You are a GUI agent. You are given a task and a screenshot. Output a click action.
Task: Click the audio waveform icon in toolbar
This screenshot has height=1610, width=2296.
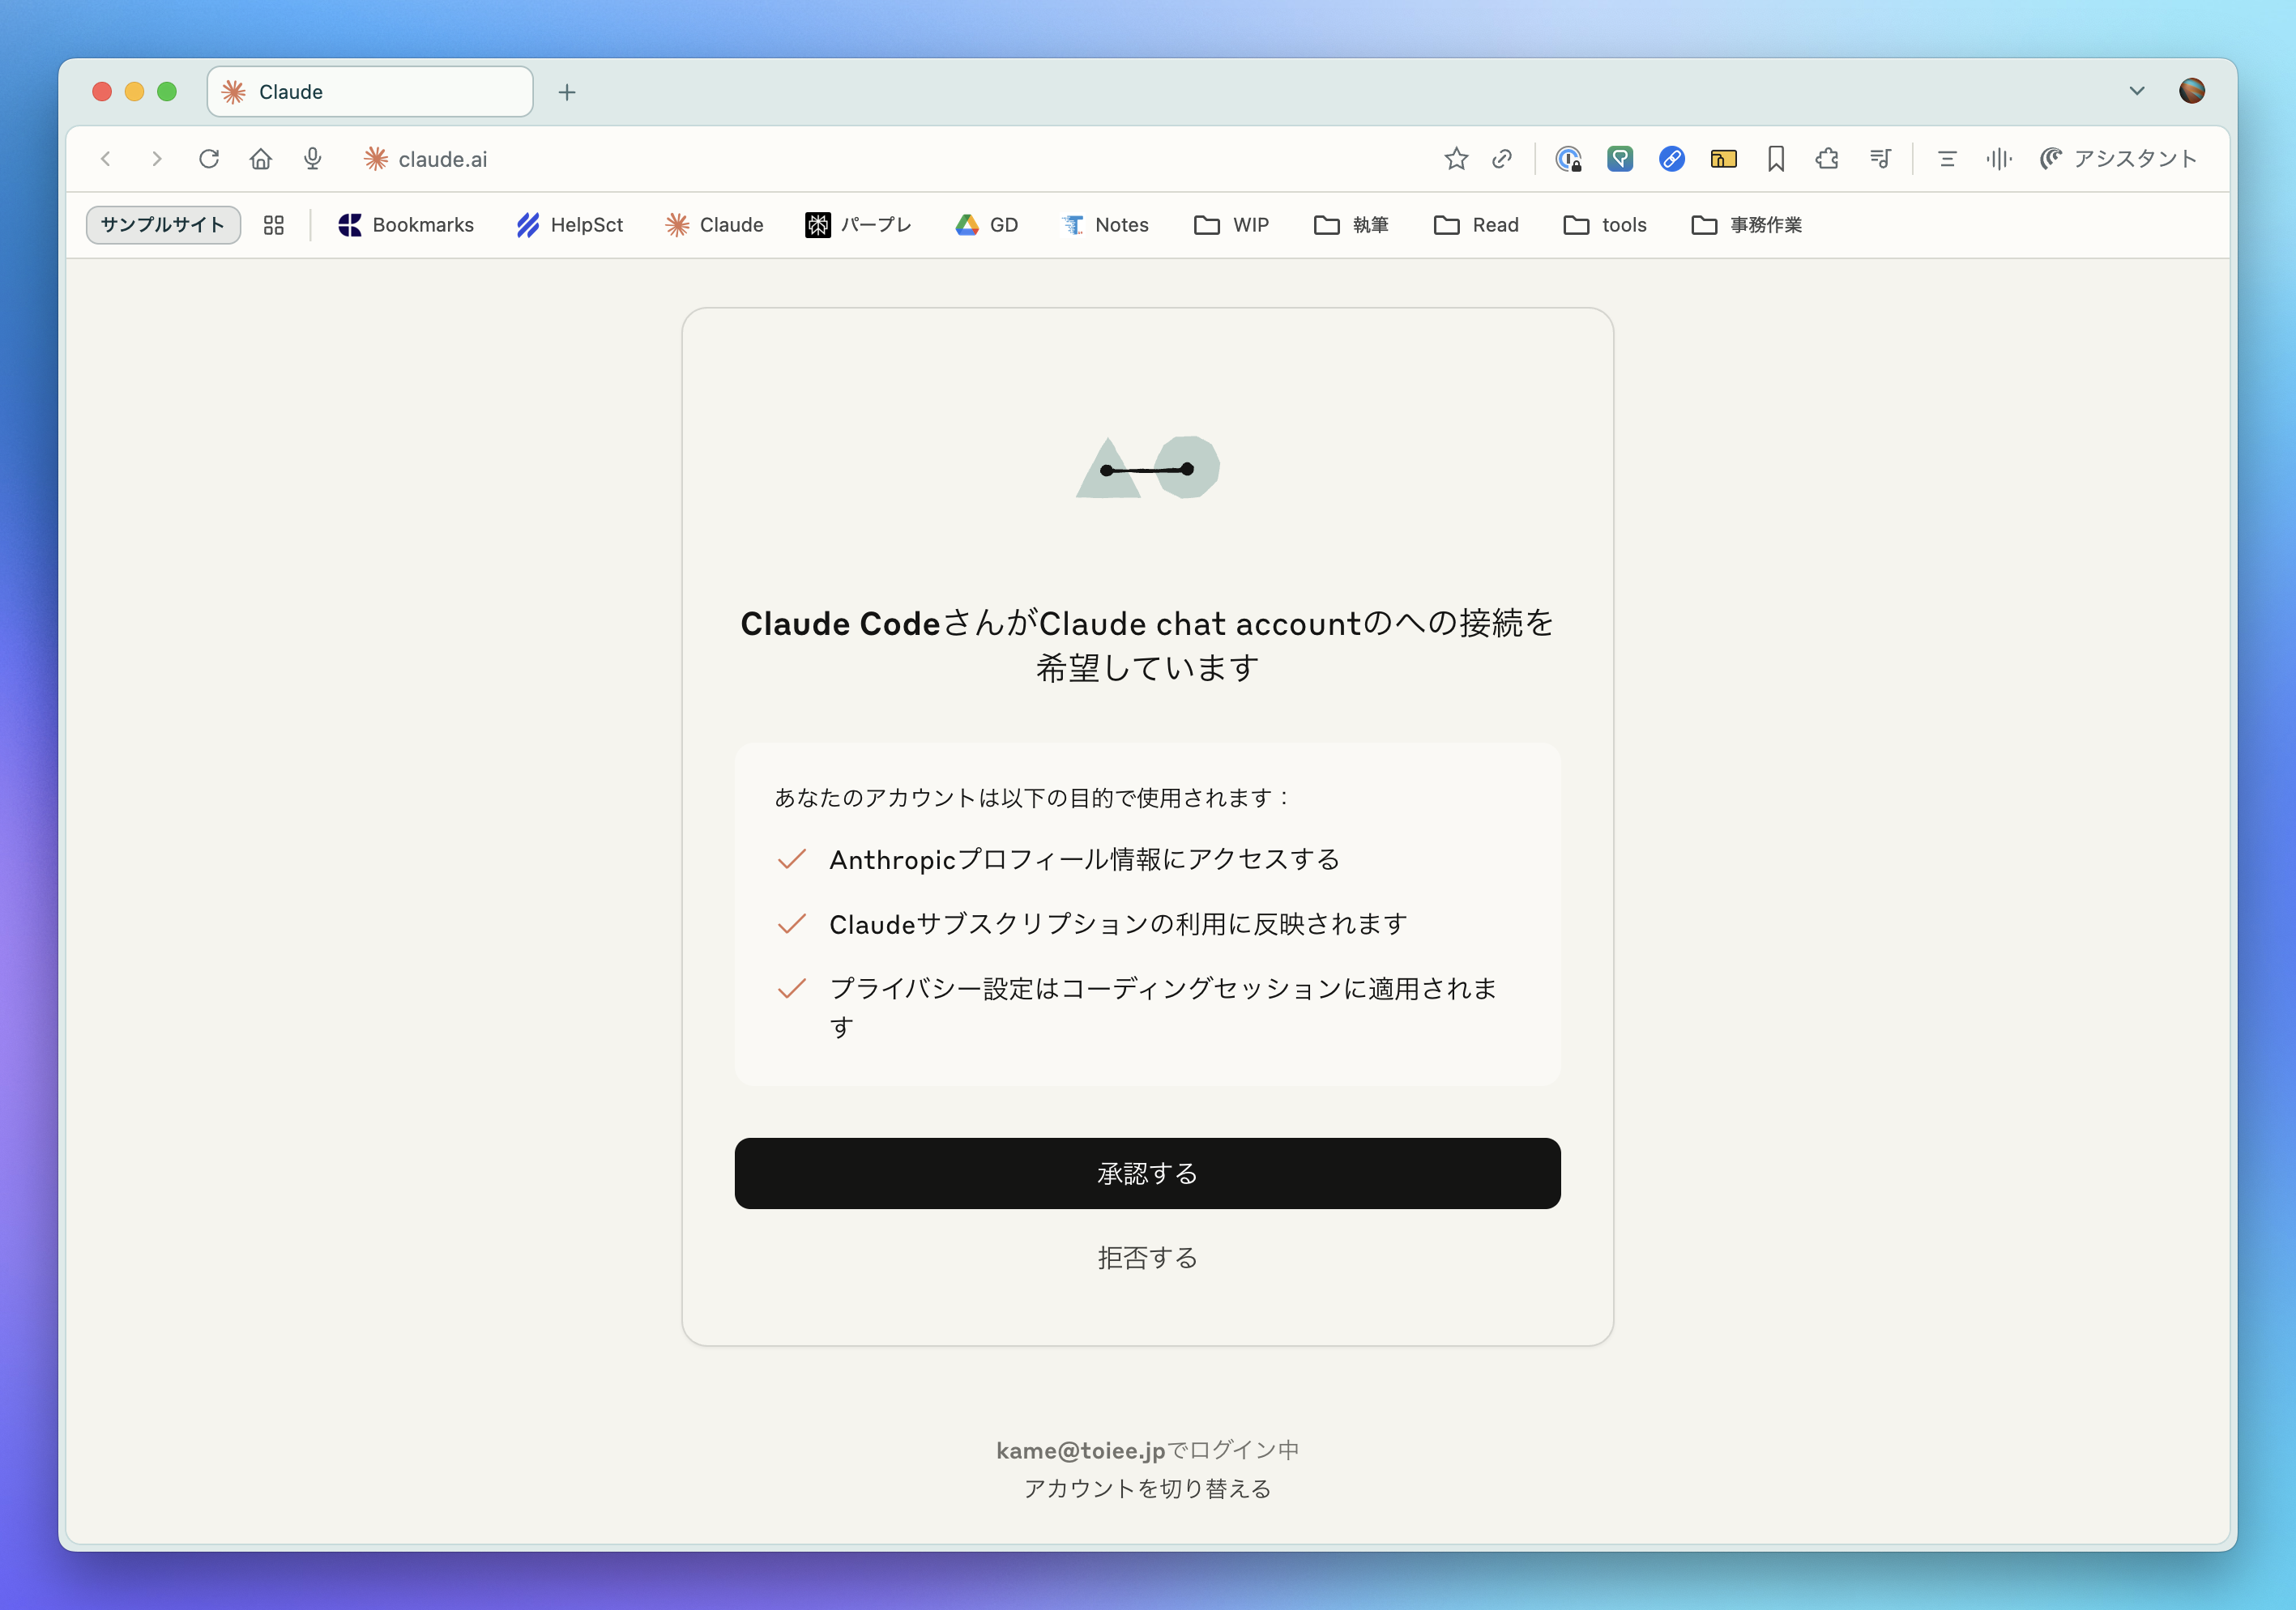(x=1998, y=159)
